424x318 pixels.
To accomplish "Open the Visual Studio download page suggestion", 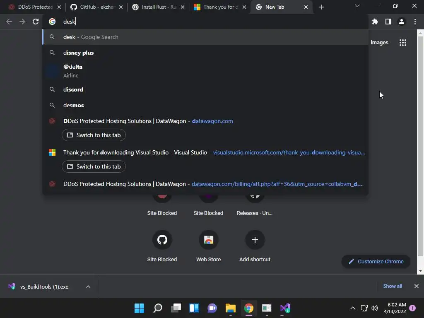I will click(205, 152).
